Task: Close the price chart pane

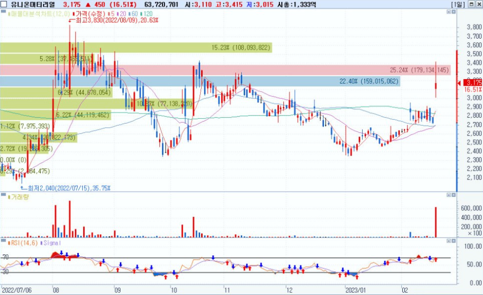Action: point(453,12)
